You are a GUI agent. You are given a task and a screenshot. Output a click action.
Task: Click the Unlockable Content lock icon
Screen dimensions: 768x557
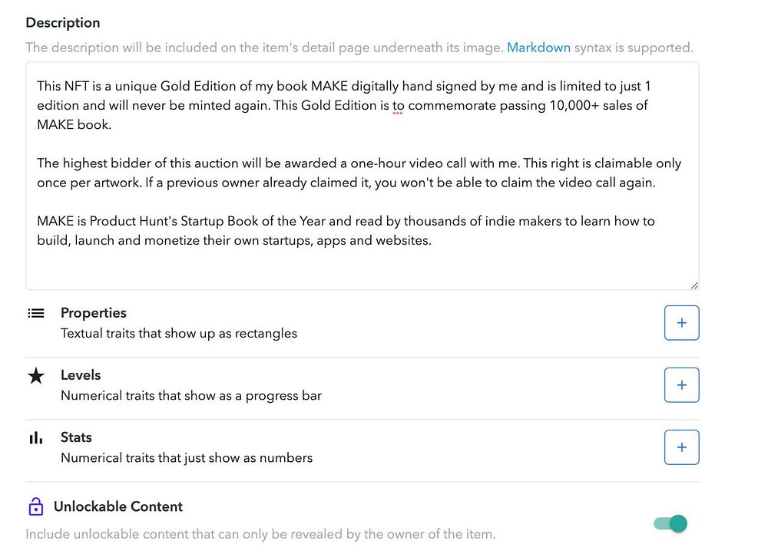coord(35,507)
